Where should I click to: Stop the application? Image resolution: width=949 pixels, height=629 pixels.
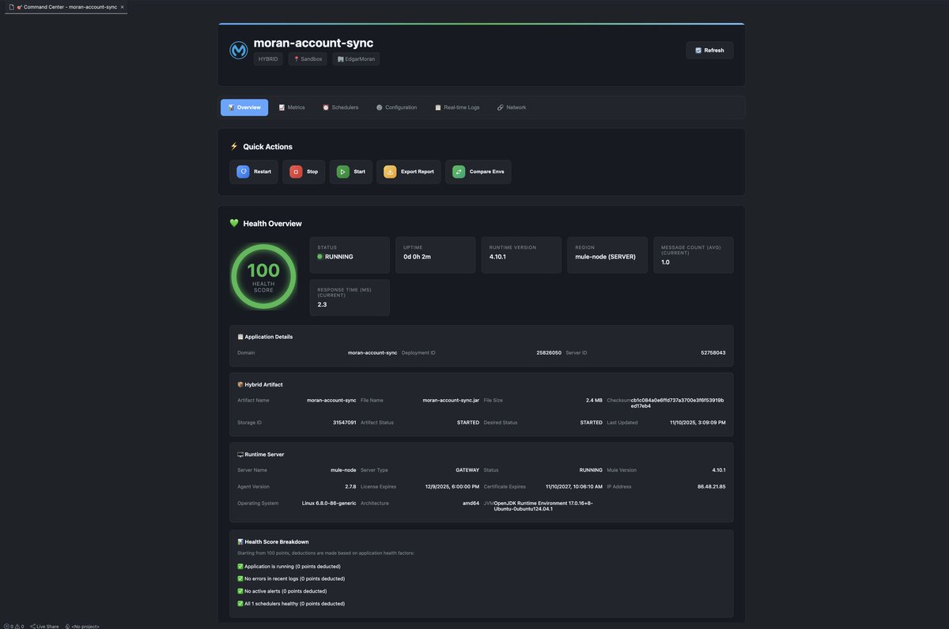[x=304, y=171]
